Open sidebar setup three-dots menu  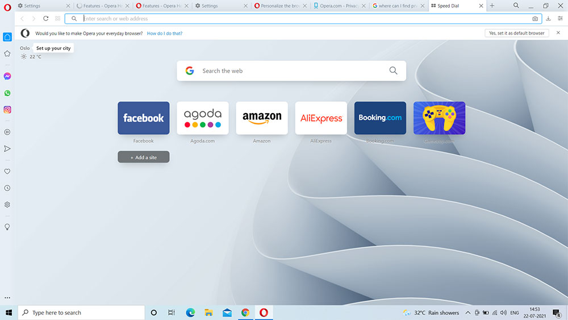pyautogui.click(x=7, y=298)
